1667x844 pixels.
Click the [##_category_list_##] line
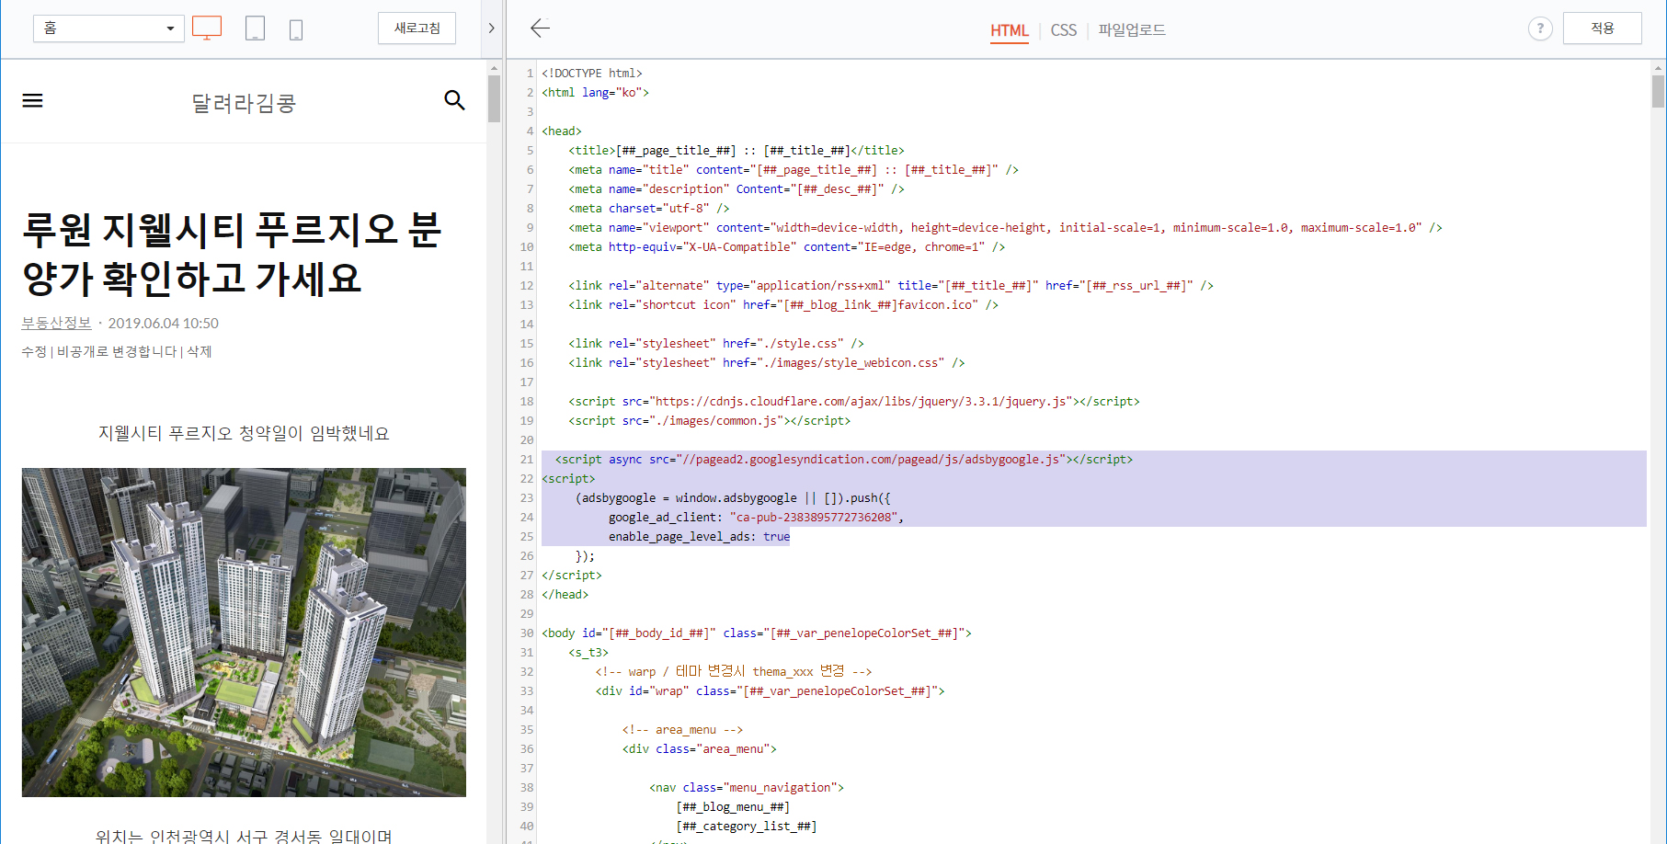746,826
